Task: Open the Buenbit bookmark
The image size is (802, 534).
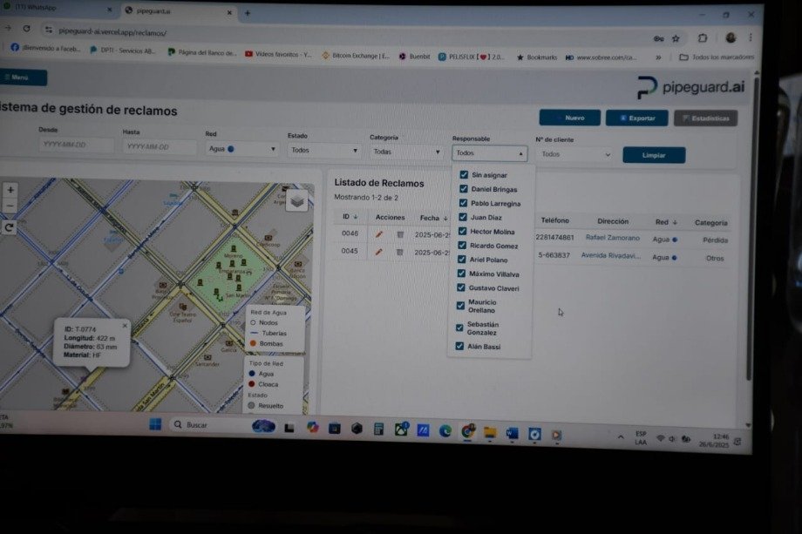Action: [x=415, y=57]
